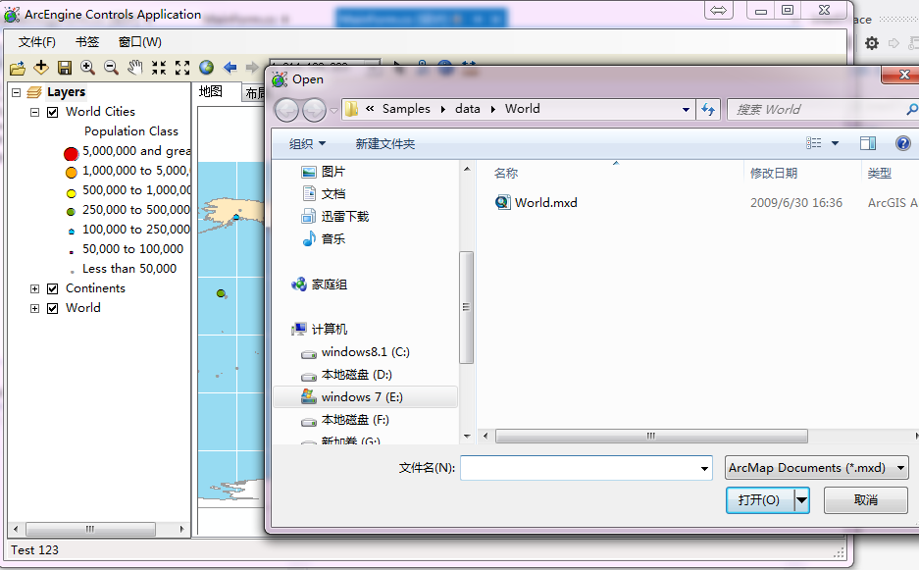Image resolution: width=919 pixels, height=570 pixels.
Task: Click the 新建文件夹 button
Action: tap(385, 143)
